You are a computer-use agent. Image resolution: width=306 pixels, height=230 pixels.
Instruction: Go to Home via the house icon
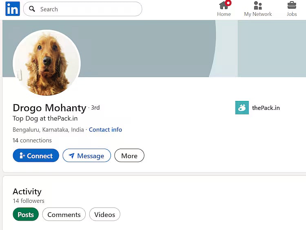pos(224,5)
